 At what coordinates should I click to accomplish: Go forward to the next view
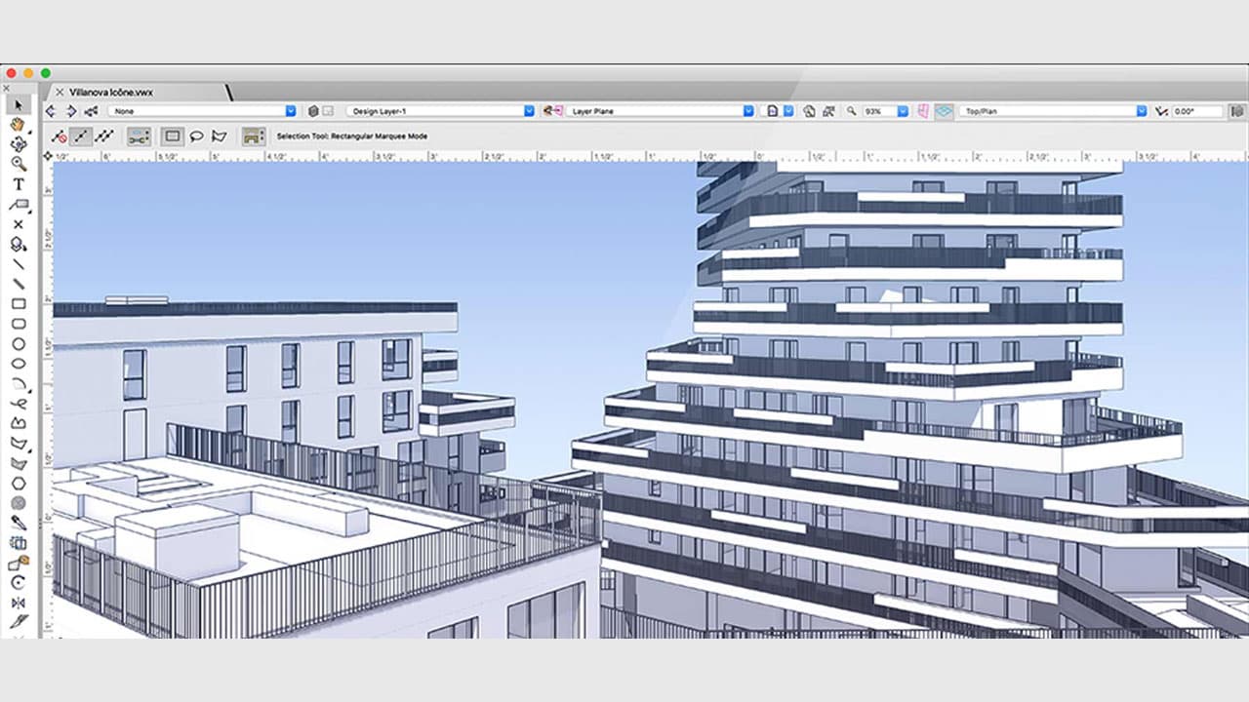[69, 110]
